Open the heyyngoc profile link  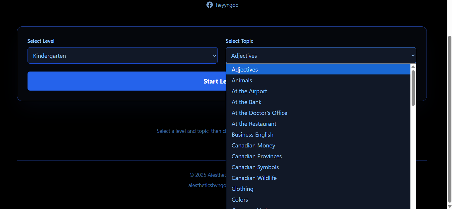227,5
